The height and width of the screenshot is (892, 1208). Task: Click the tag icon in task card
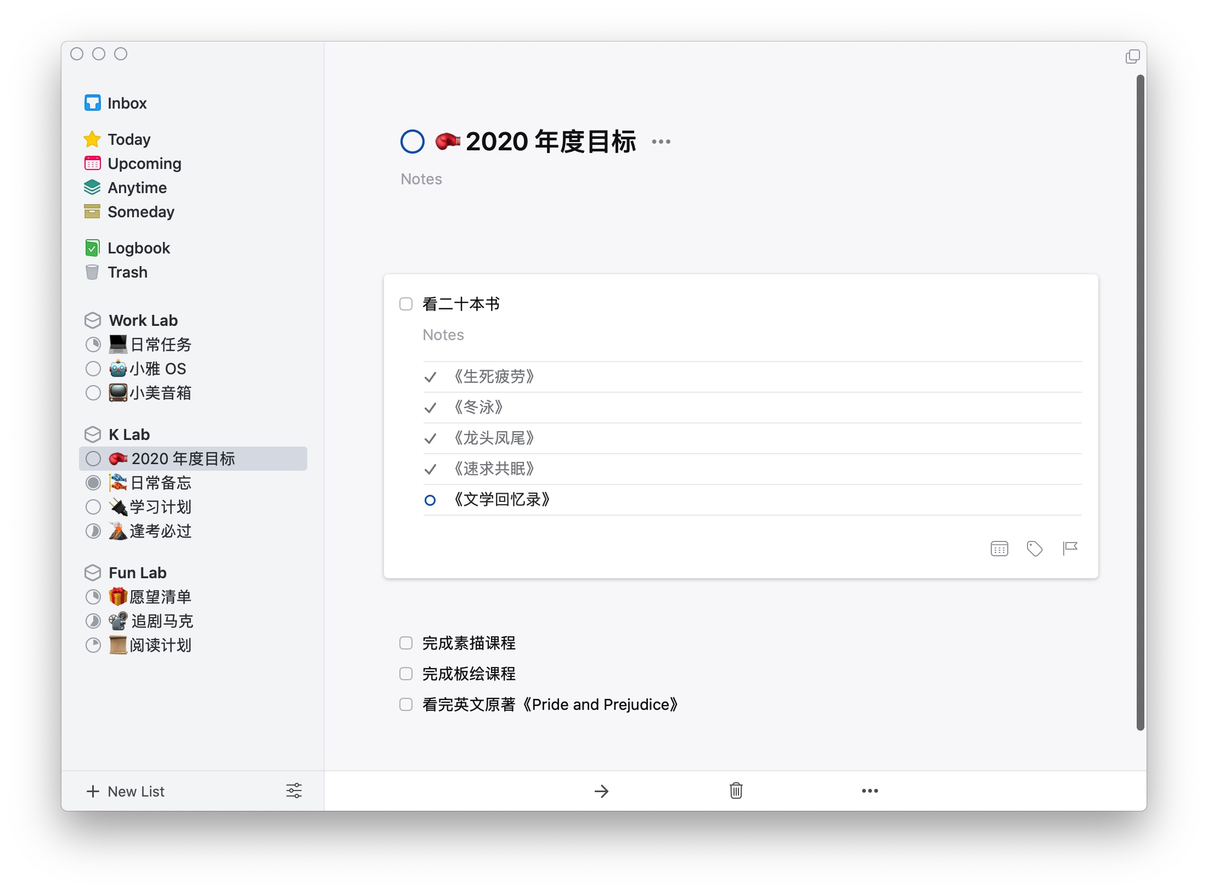tap(1034, 548)
